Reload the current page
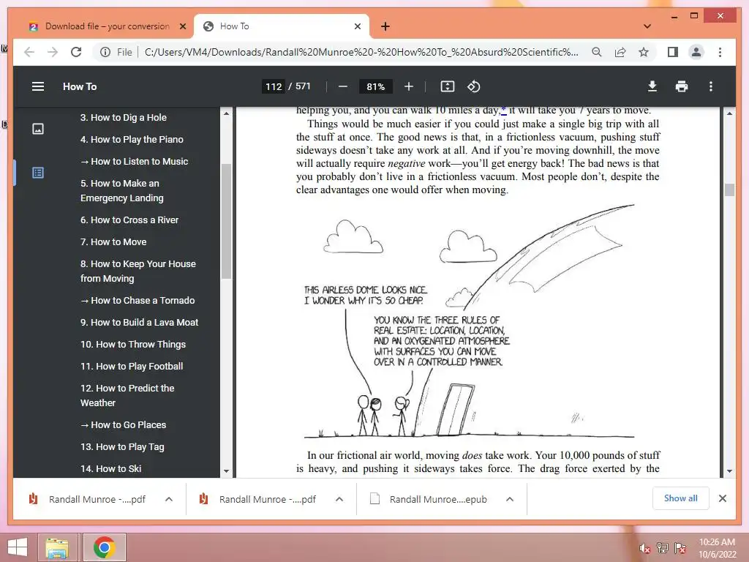Image resolution: width=749 pixels, height=562 pixels. [76, 52]
